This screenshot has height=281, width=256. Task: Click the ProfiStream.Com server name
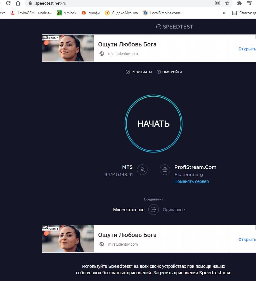click(x=195, y=167)
